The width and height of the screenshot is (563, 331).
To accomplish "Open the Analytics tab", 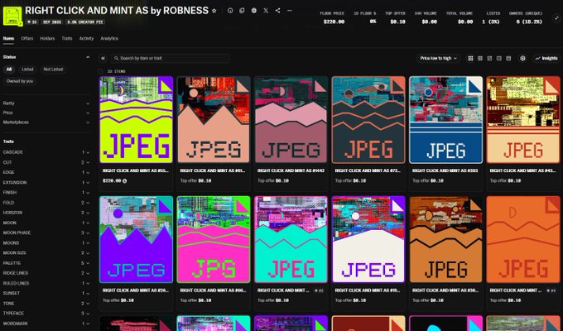I will coord(109,38).
